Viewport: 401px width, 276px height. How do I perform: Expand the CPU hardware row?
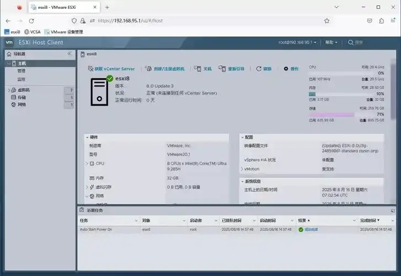pos(87,163)
